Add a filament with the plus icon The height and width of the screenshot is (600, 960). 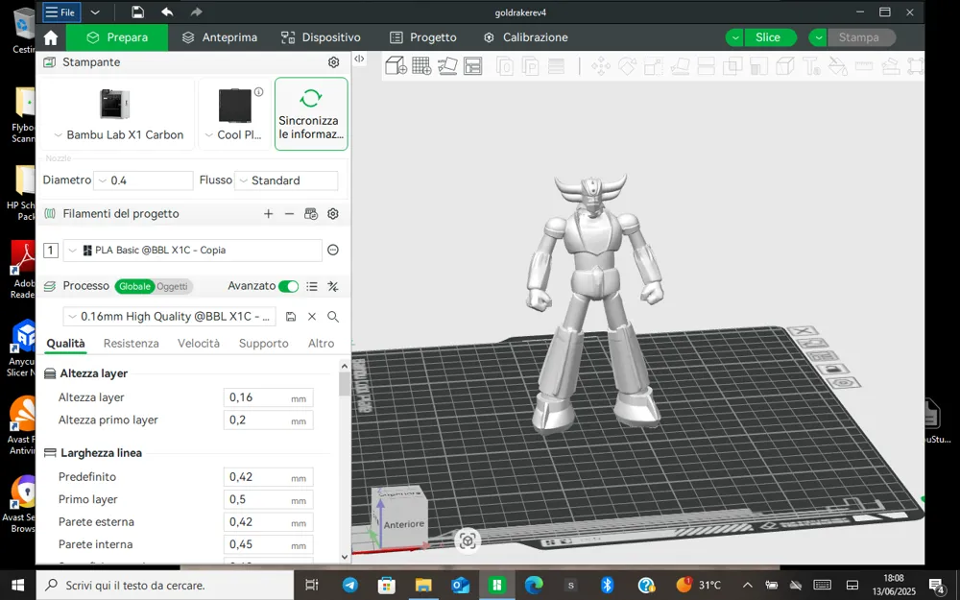(268, 214)
